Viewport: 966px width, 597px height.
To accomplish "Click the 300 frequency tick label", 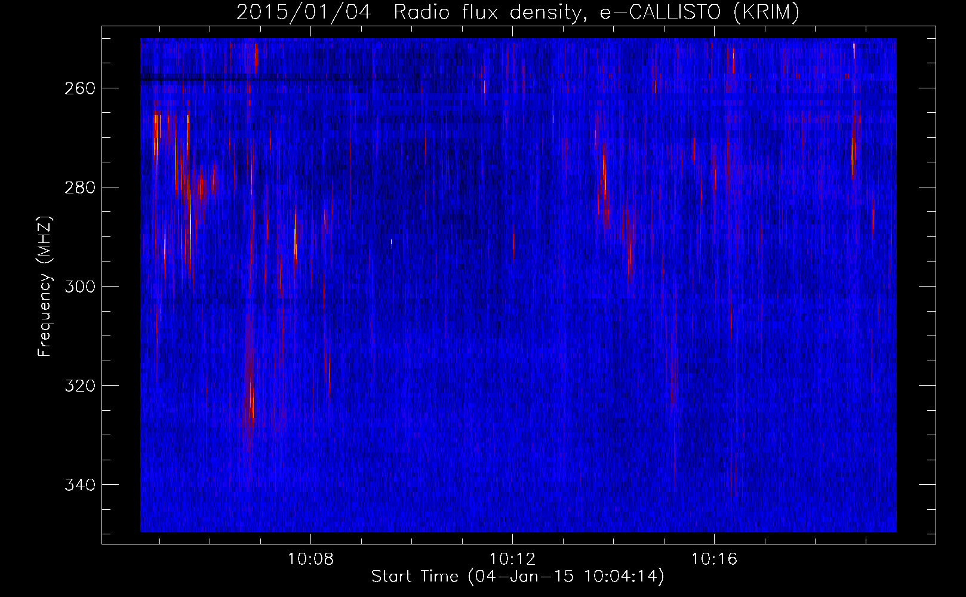I will coord(79,287).
